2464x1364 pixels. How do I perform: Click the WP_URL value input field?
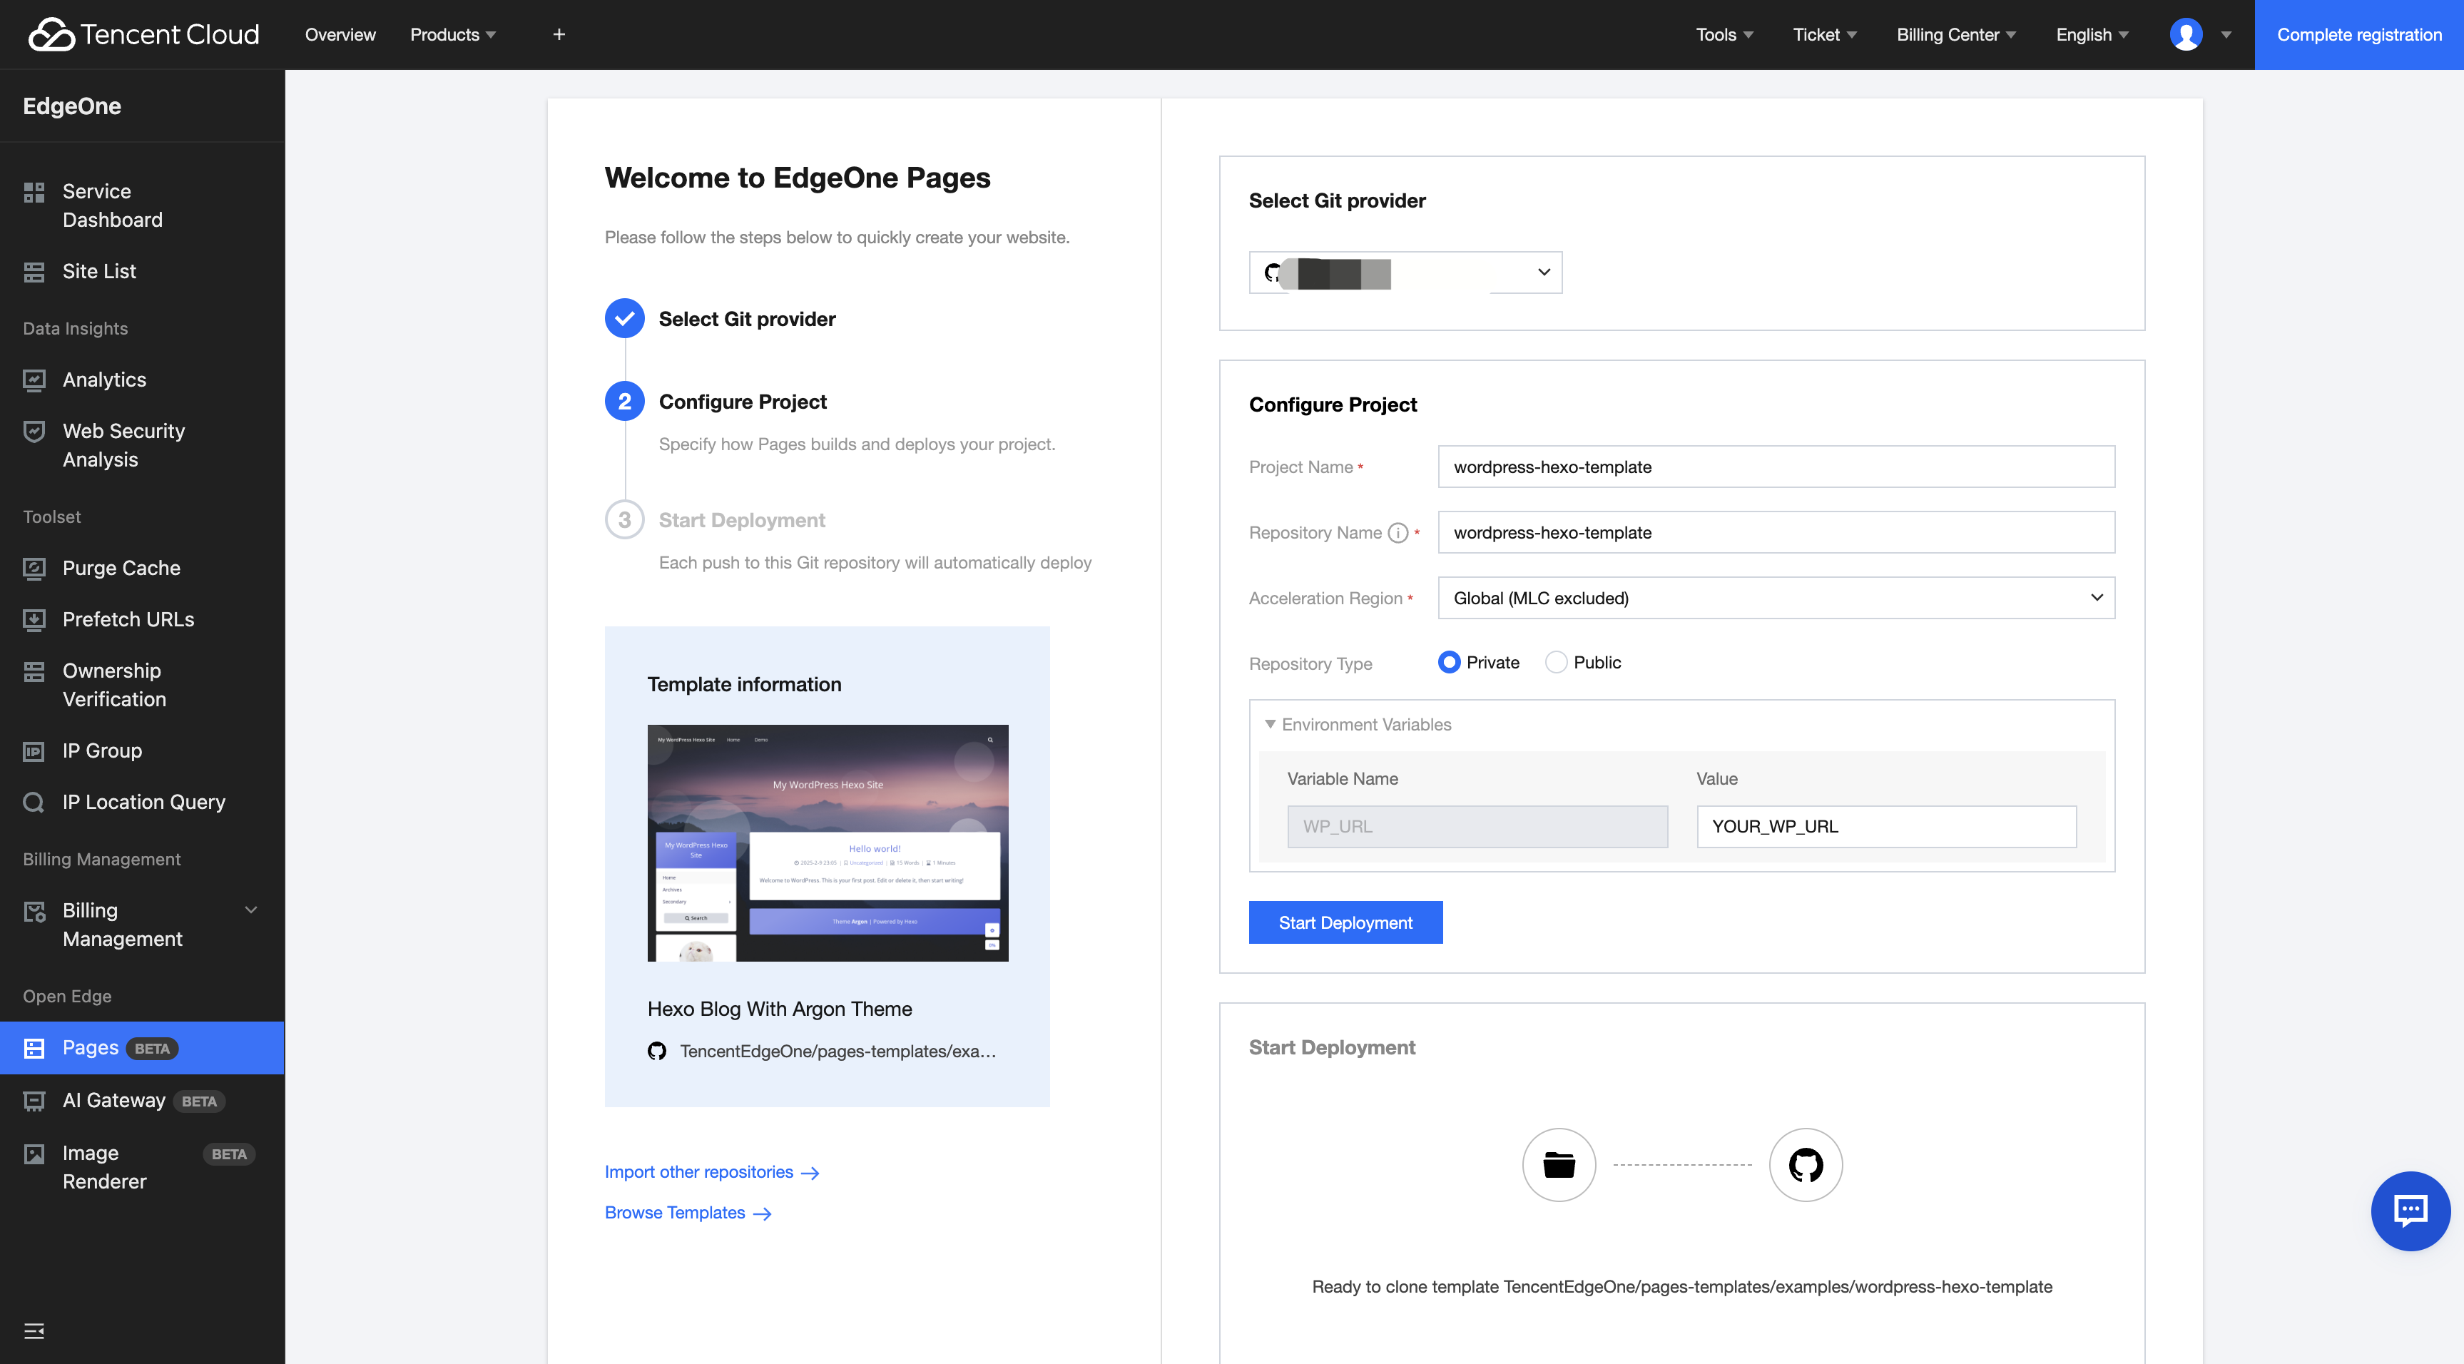coord(1886,826)
